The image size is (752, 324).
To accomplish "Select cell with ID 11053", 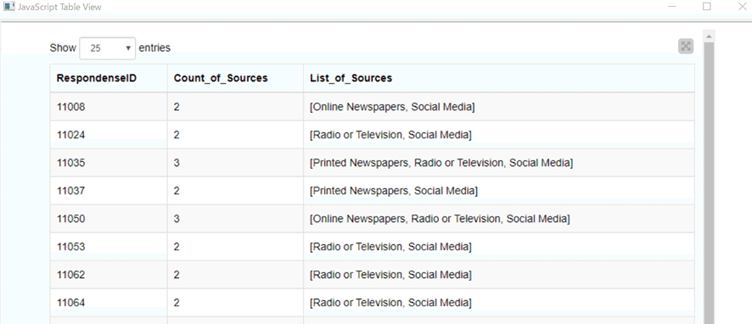I will point(109,247).
